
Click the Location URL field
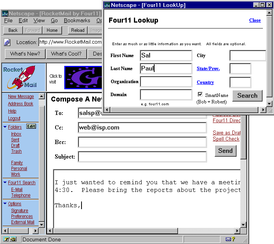pyautogui.click(x=70, y=42)
